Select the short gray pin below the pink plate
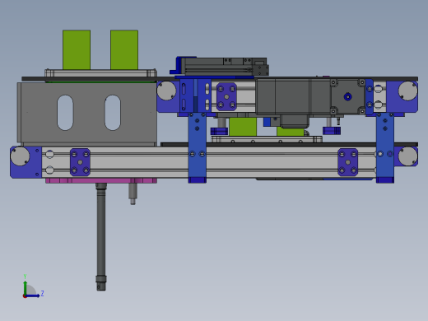Image resolution: width=428 pixels, height=321 pixels. click(133, 193)
